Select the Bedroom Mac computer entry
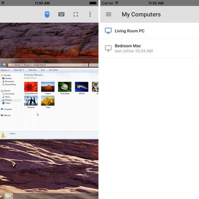199x199 pixels. click(150, 48)
